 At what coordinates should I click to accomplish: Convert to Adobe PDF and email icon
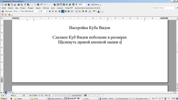(x=6, y=15)
